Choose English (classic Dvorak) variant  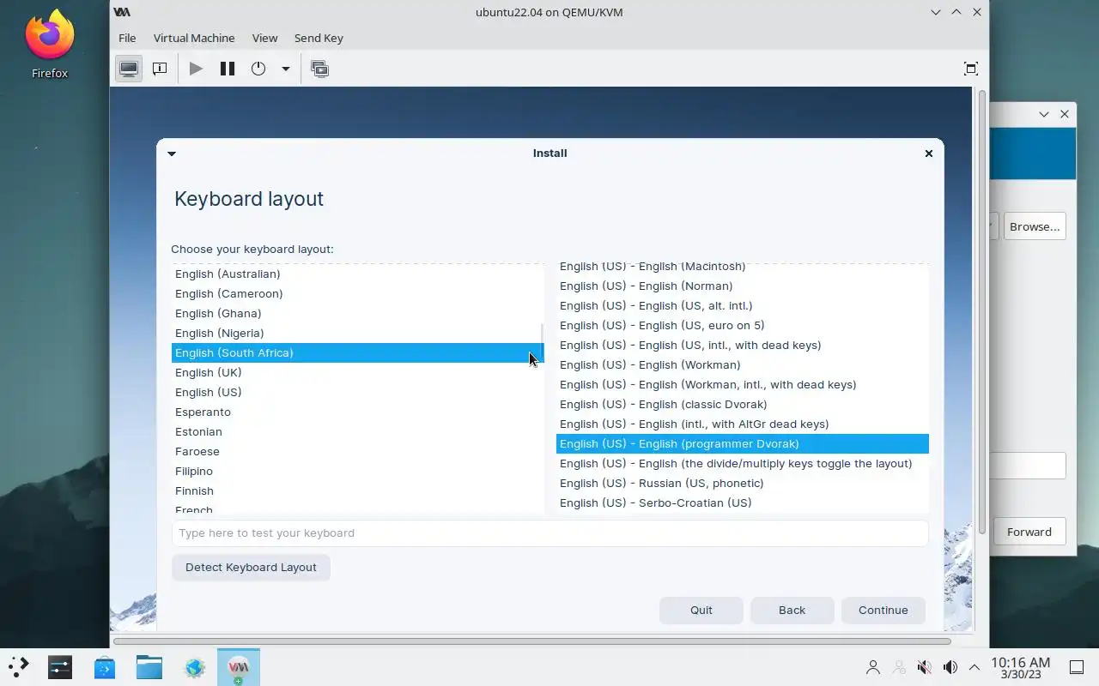click(x=742, y=404)
